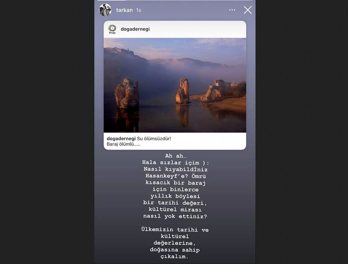The height and width of the screenshot is (264, 348).
Task: Click the dogadernegi name in the caption
Action: [121, 138]
